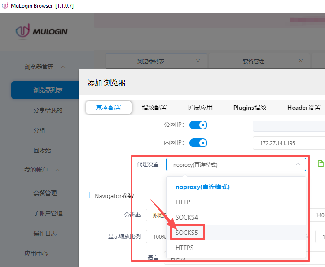325x267 pixels.
Task: Click the MuLogin Browser title bar icon
Action: [x=5, y=5]
